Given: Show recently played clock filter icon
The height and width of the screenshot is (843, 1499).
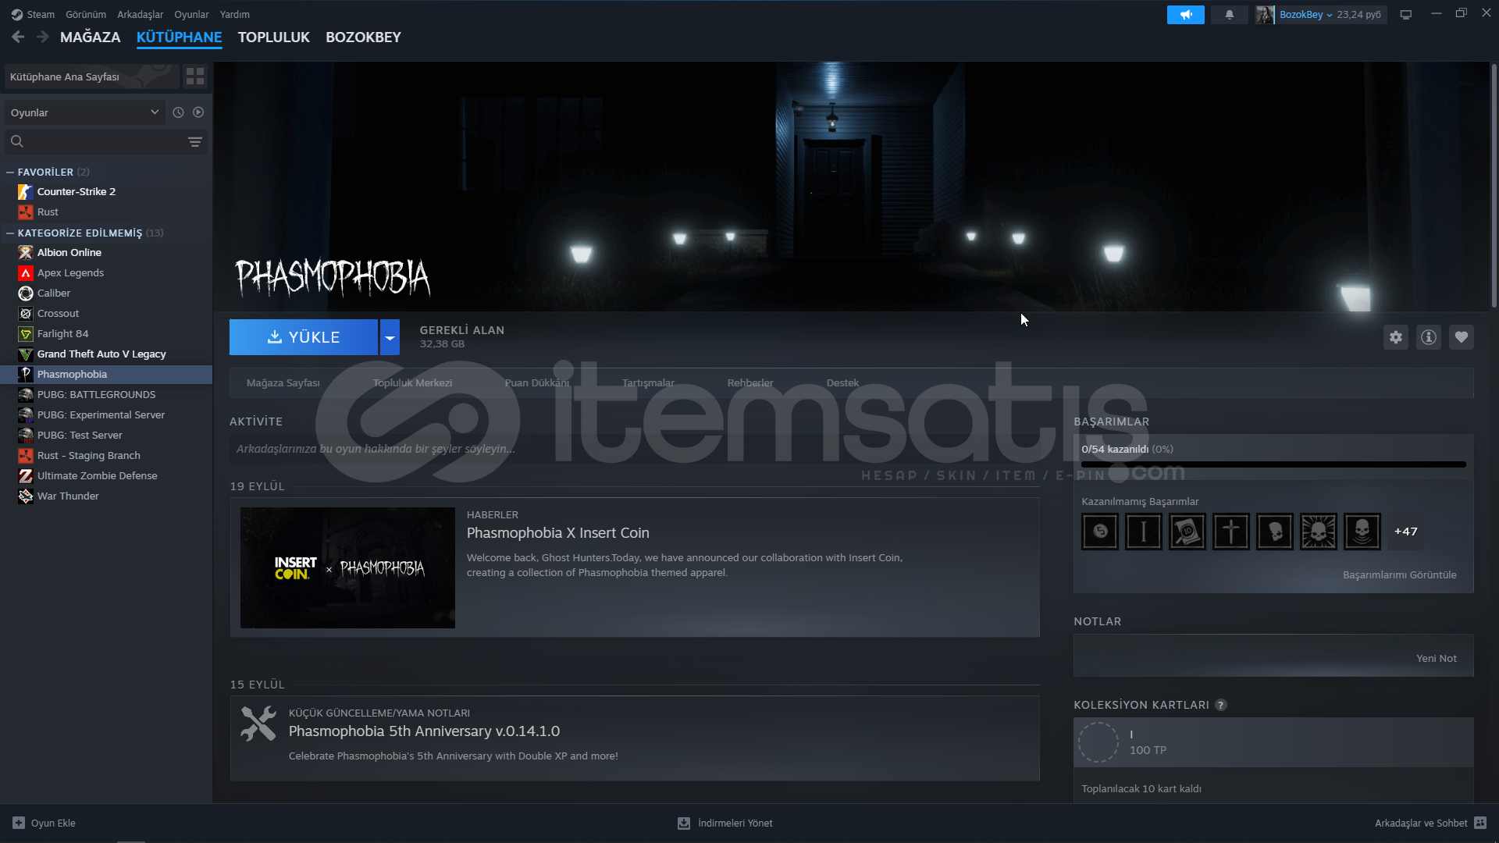Looking at the screenshot, I should tap(178, 112).
